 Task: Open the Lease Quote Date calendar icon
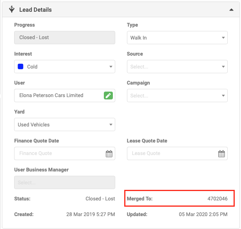pyautogui.click(x=221, y=153)
